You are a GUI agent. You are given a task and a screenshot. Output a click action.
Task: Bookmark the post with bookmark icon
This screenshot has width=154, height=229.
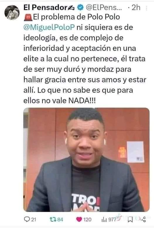tap(130, 220)
